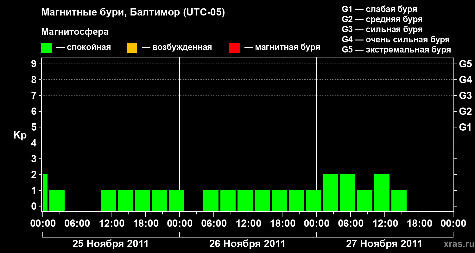The height and width of the screenshot is (253, 475).
Task: Click the '12:00' time label under 27 November
Action: pos(385,223)
